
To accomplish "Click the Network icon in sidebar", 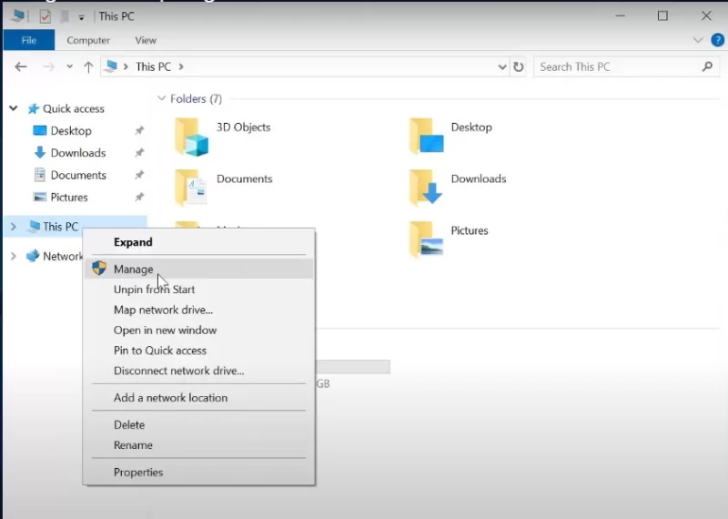I will click(33, 256).
